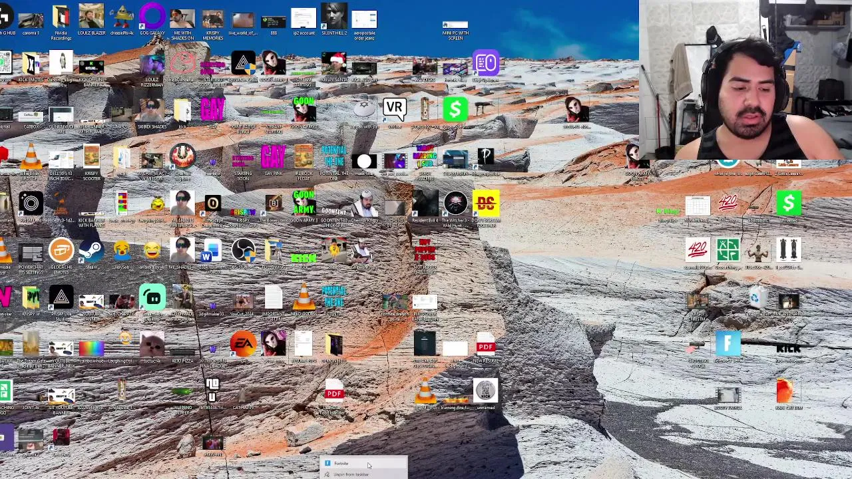Select the white unnamed coin icon
852x479 pixels.
pos(485,392)
